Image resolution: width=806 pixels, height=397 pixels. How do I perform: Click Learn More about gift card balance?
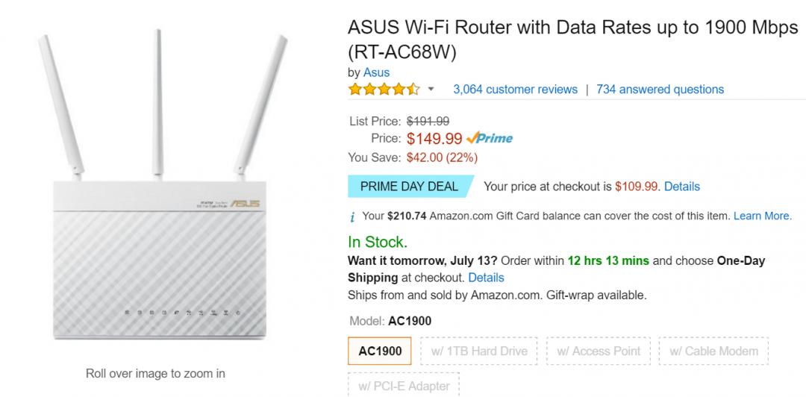point(762,216)
